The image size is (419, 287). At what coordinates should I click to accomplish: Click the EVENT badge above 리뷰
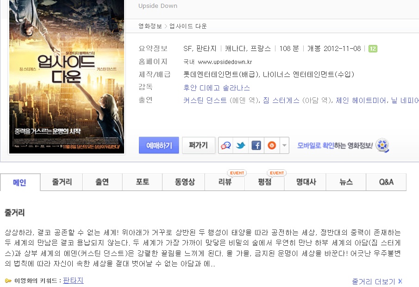237,173
